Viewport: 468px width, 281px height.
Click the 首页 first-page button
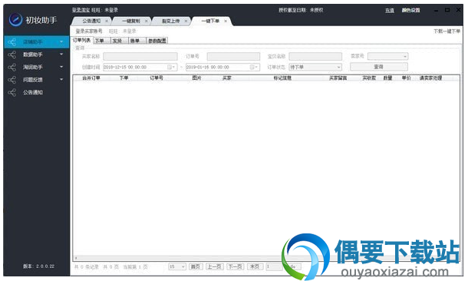(196, 266)
